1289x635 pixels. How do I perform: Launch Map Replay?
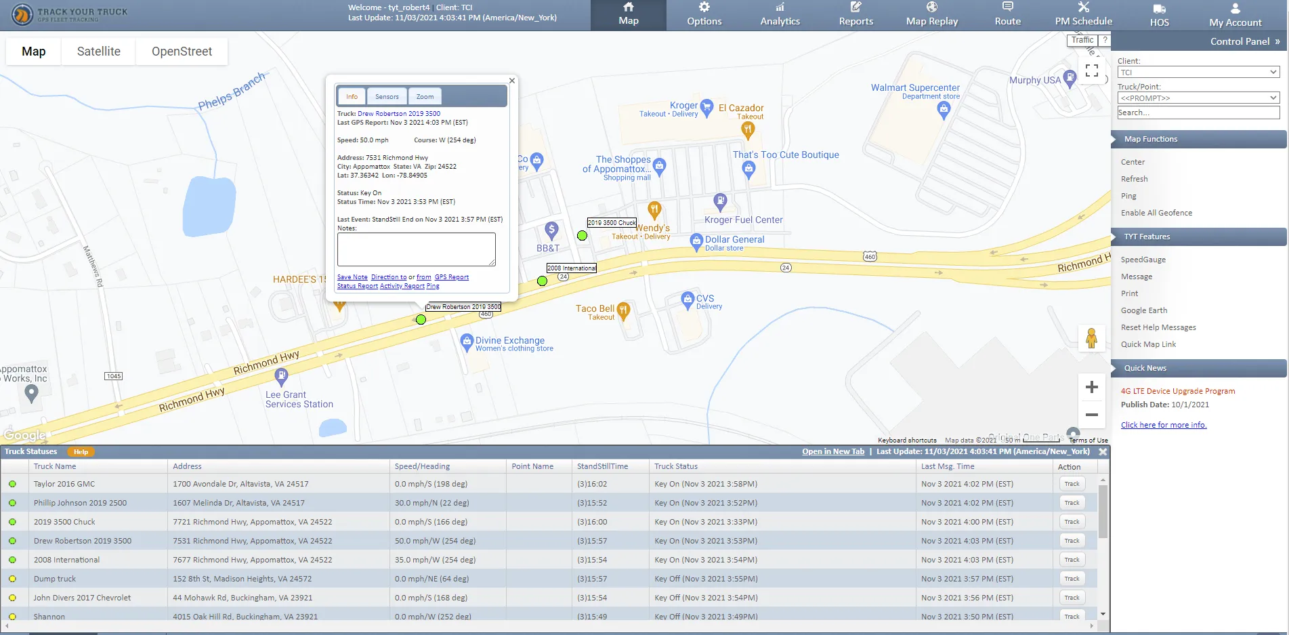[x=931, y=15]
